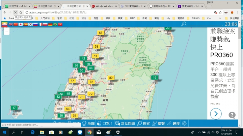Open the 口罩 mask menu item
243x136 pixels.
(x=104, y=124)
